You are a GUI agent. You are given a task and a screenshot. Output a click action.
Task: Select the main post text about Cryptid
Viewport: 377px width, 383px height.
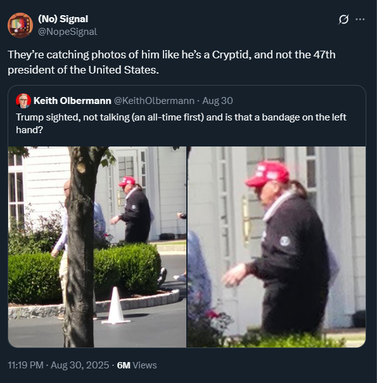(x=172, y=62)
